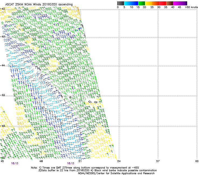
Task: Click the longitude axis label 45
Action: pos(2,161)
